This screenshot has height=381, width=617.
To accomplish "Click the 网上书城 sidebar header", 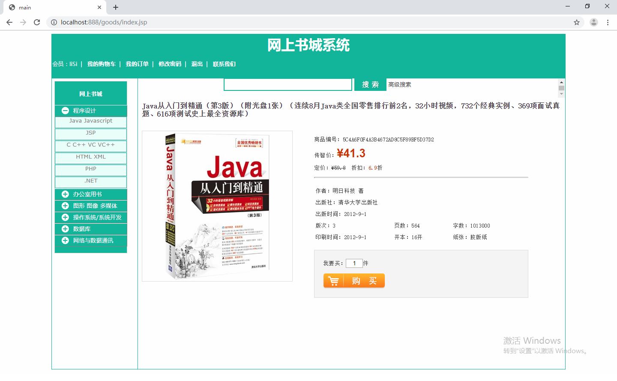I will (91, 94).
